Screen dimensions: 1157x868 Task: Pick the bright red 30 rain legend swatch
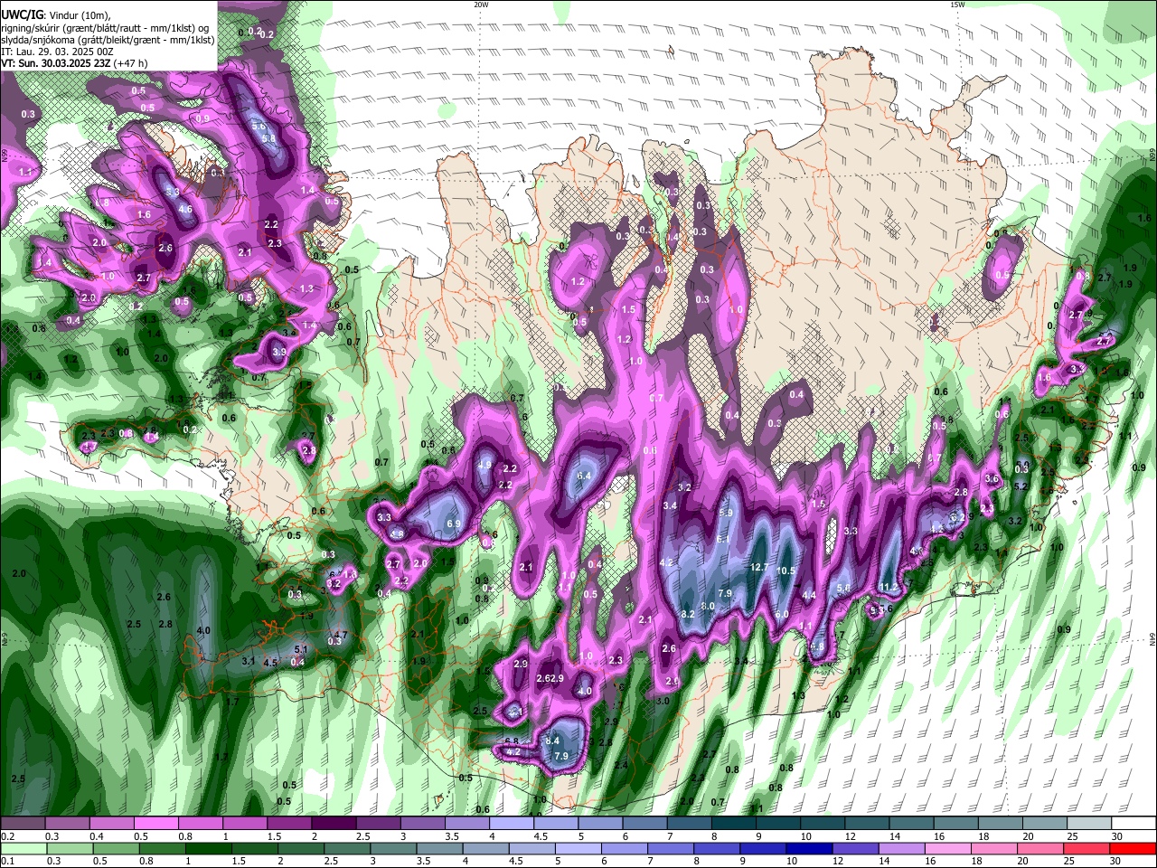1133,848
